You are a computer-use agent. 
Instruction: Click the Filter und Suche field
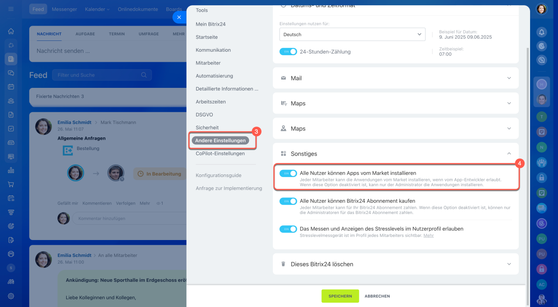point(102,75)
